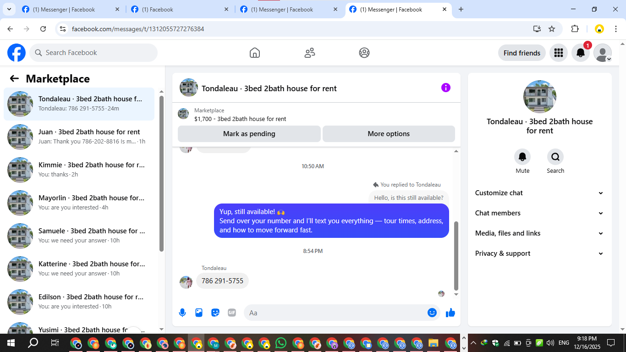Open Windows search on taskbar
Image resolution: width=626 pixels, height=352 pixels.
(33, 343)
